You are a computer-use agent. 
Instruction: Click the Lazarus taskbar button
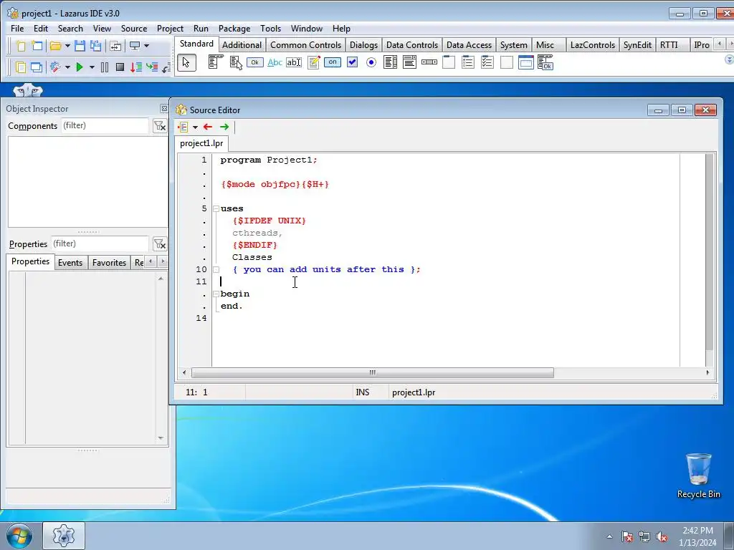coord(64,536)
